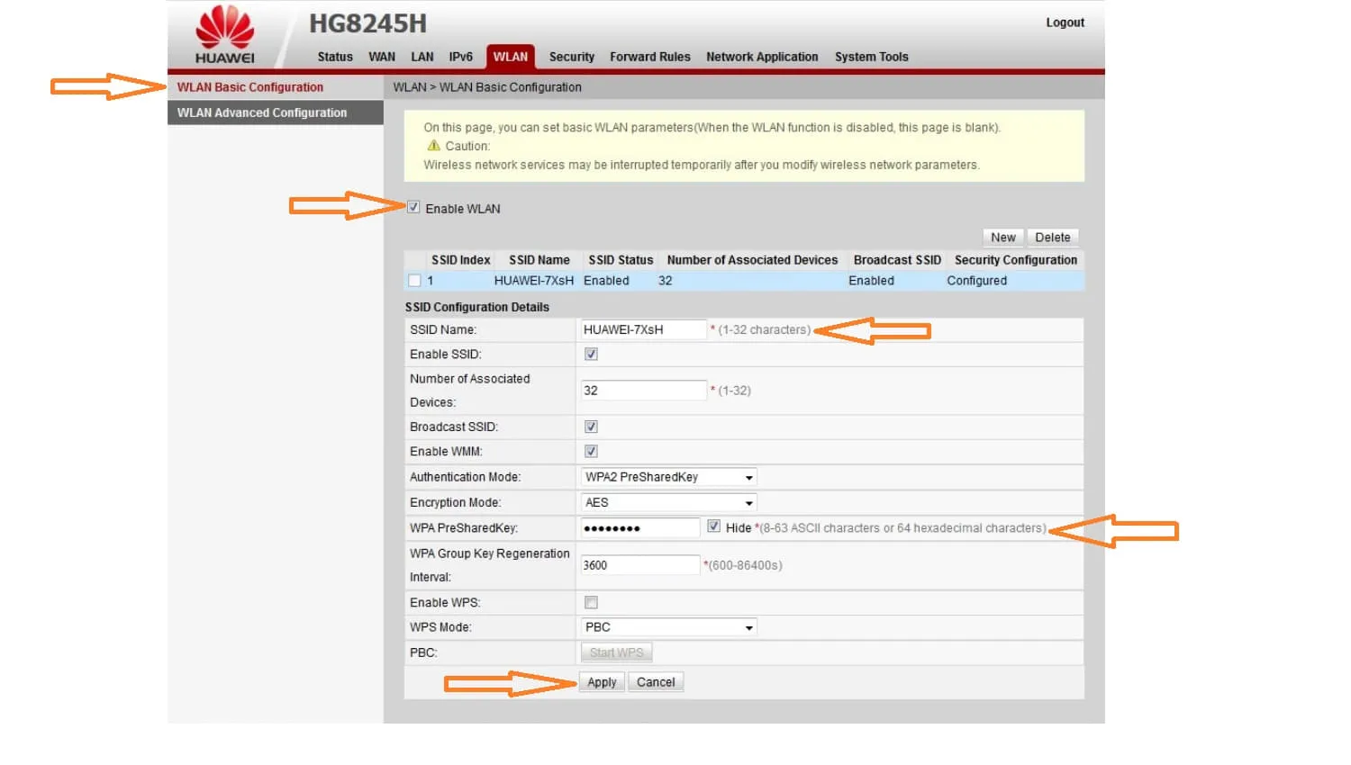
Task: Toggle the Broadcast SSID checkbox
Action: coord(591,427)
